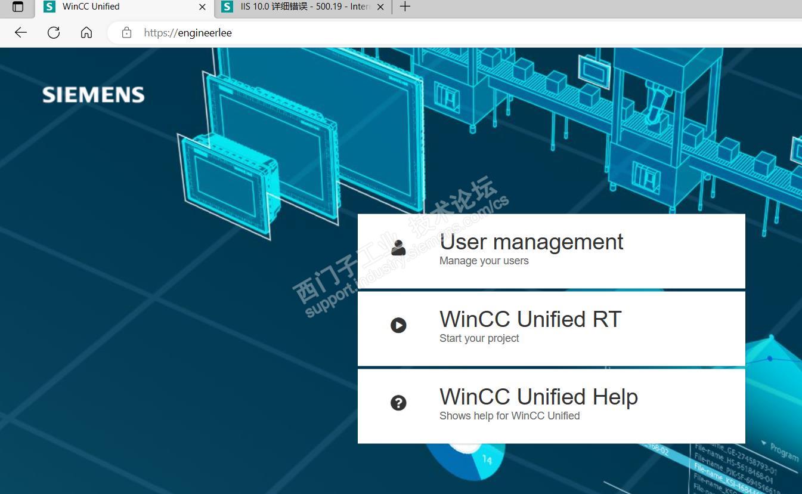Click the question mark help icon
This screenshot has height=494, width=802.
click(x=398, y=403)
